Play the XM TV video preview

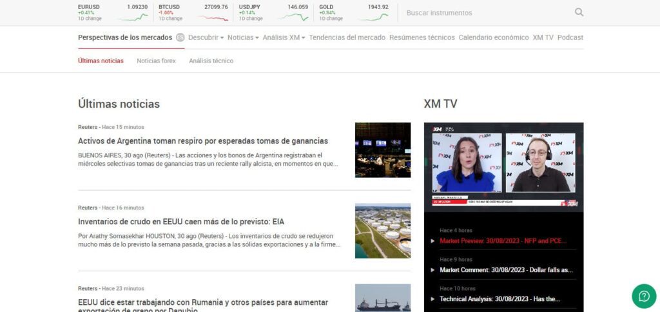(x=503, y=166)
